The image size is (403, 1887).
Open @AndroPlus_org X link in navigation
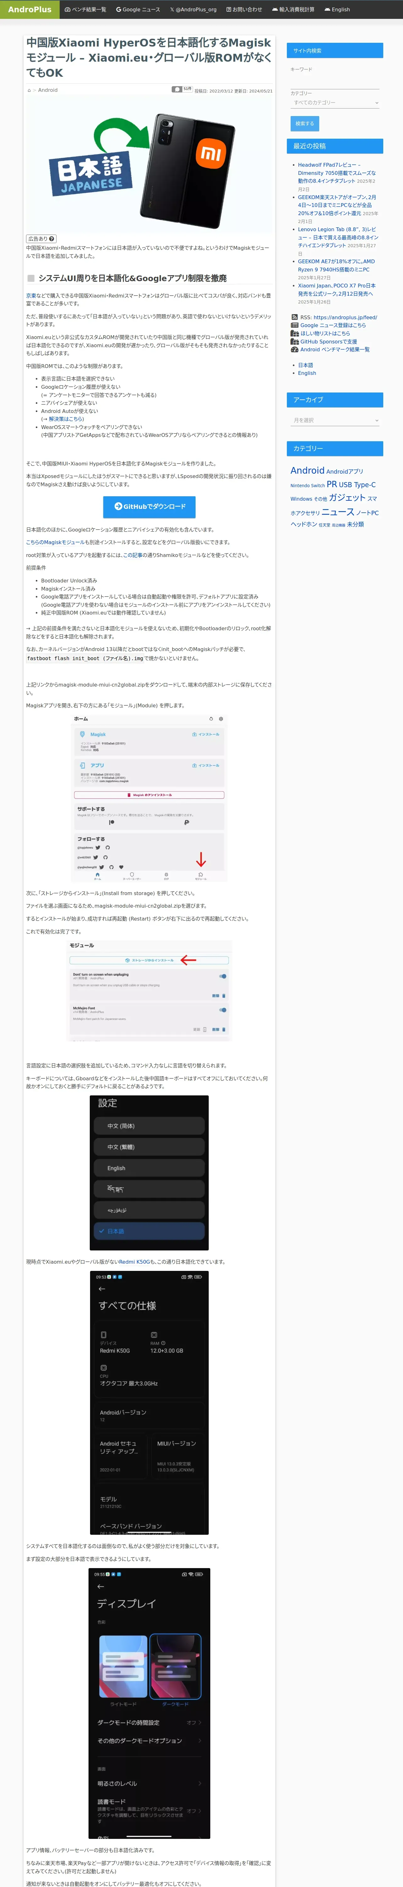[x=193, y=9]
